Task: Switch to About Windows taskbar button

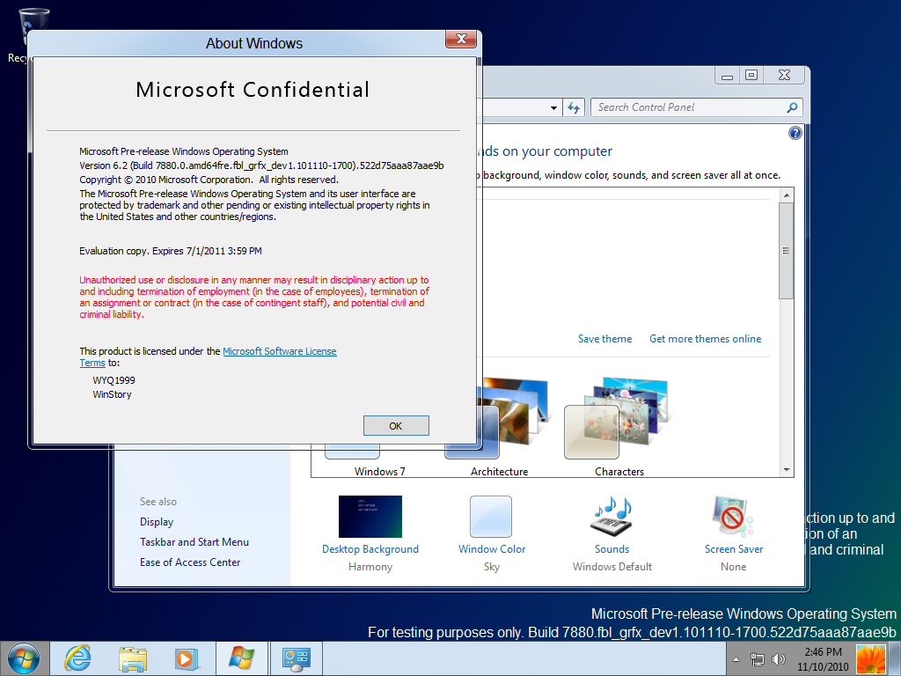Action: (241, 658)
